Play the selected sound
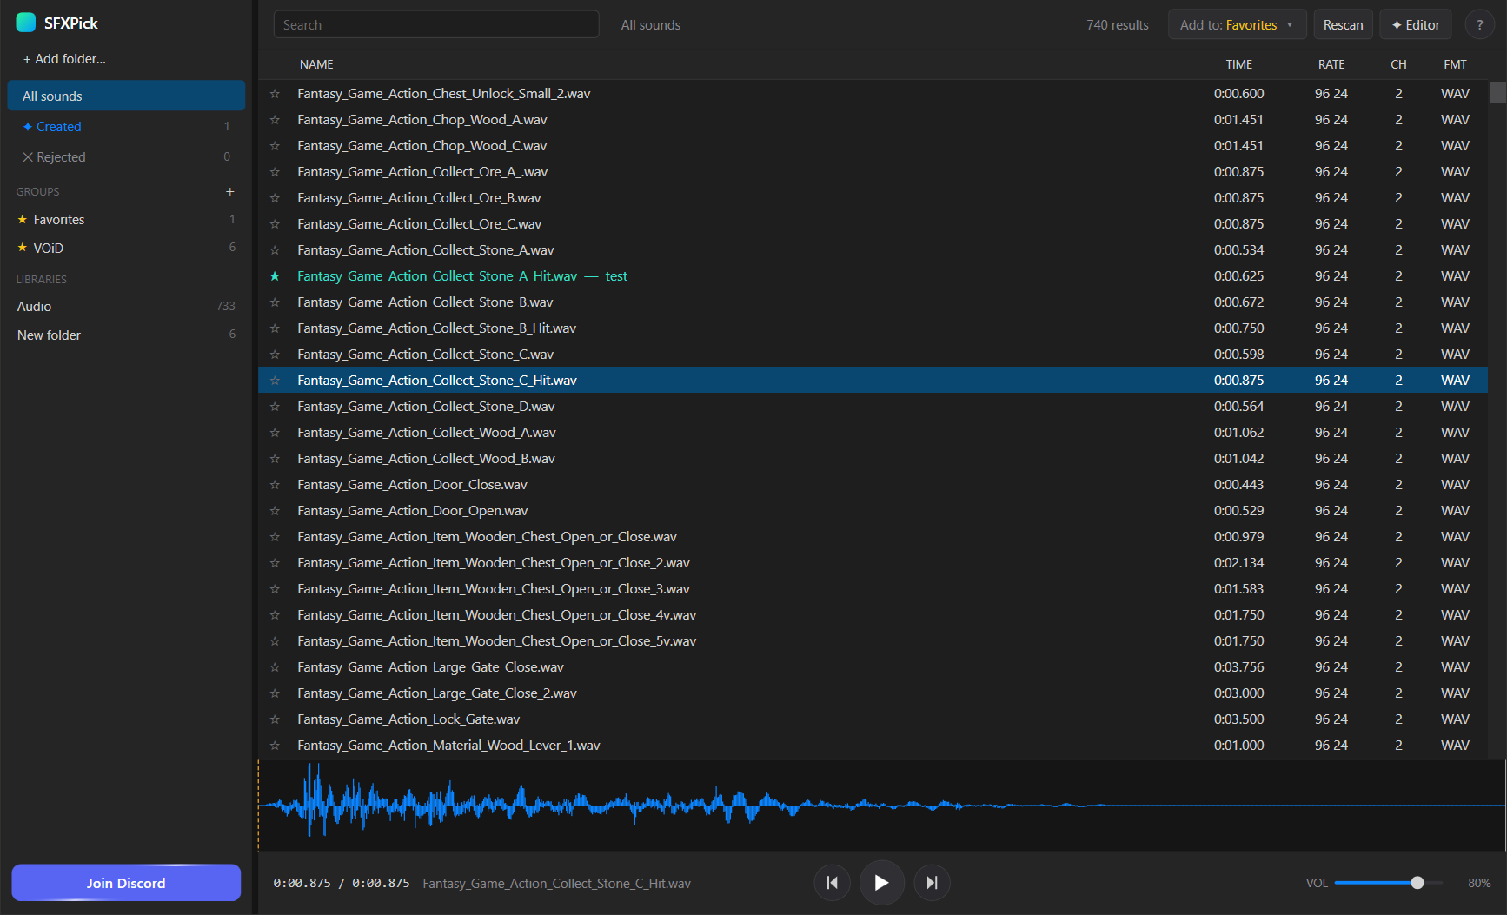 pos(881,883)
